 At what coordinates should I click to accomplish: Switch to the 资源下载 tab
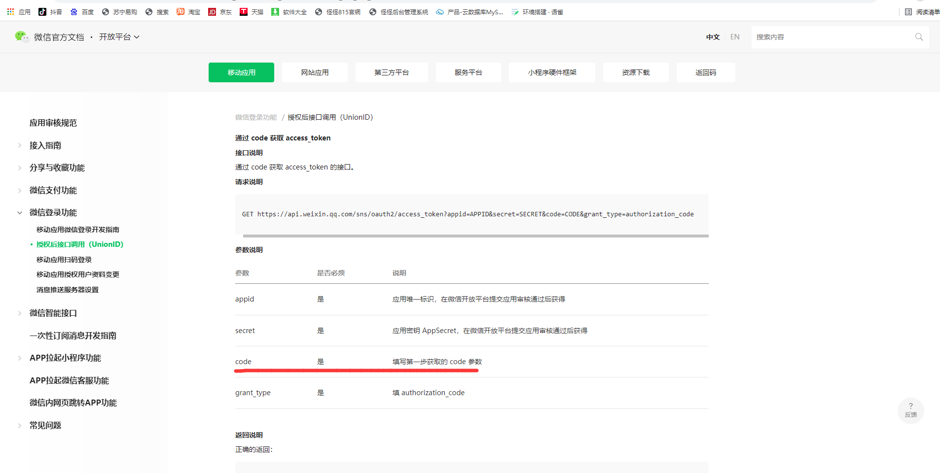coord(636,72)
